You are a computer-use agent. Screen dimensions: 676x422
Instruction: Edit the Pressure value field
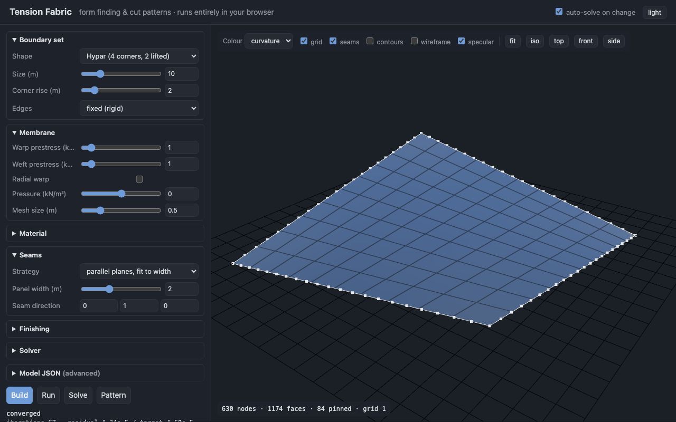[x=181, y=194]
